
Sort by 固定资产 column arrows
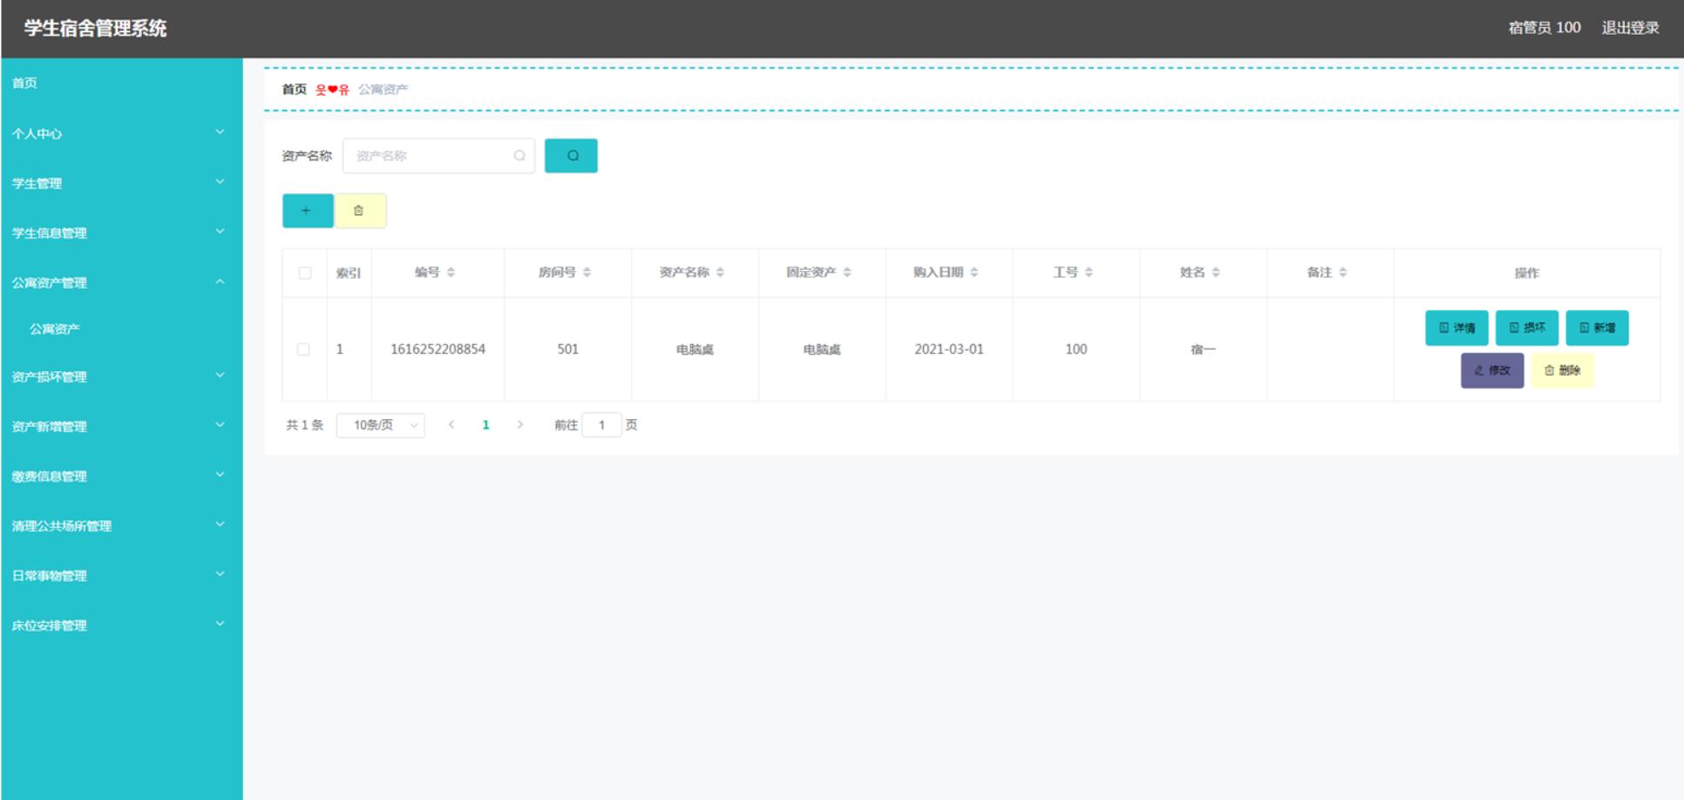[x=847, y=273]
